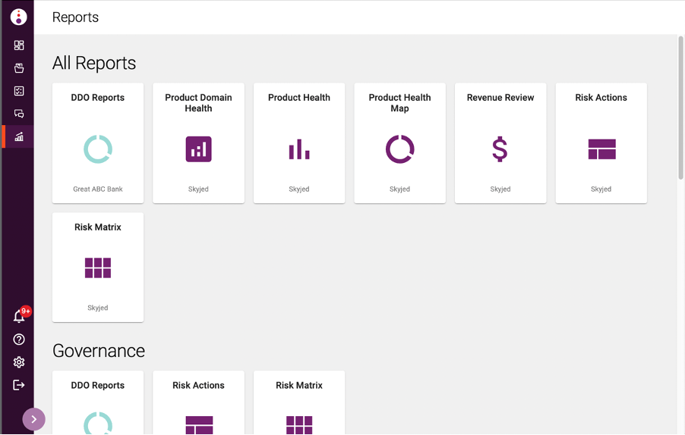Open the checklist tasks icon in sidebar
This screenshot has height=435, width=685.
point(19,91)
